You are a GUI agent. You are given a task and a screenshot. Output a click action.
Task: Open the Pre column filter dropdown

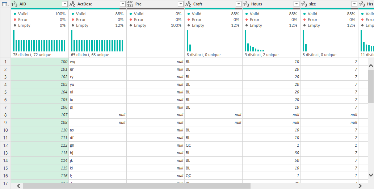click(x=181, y=4)
